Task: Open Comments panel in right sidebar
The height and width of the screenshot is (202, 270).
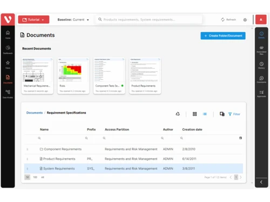Action: tap(261, 80)
